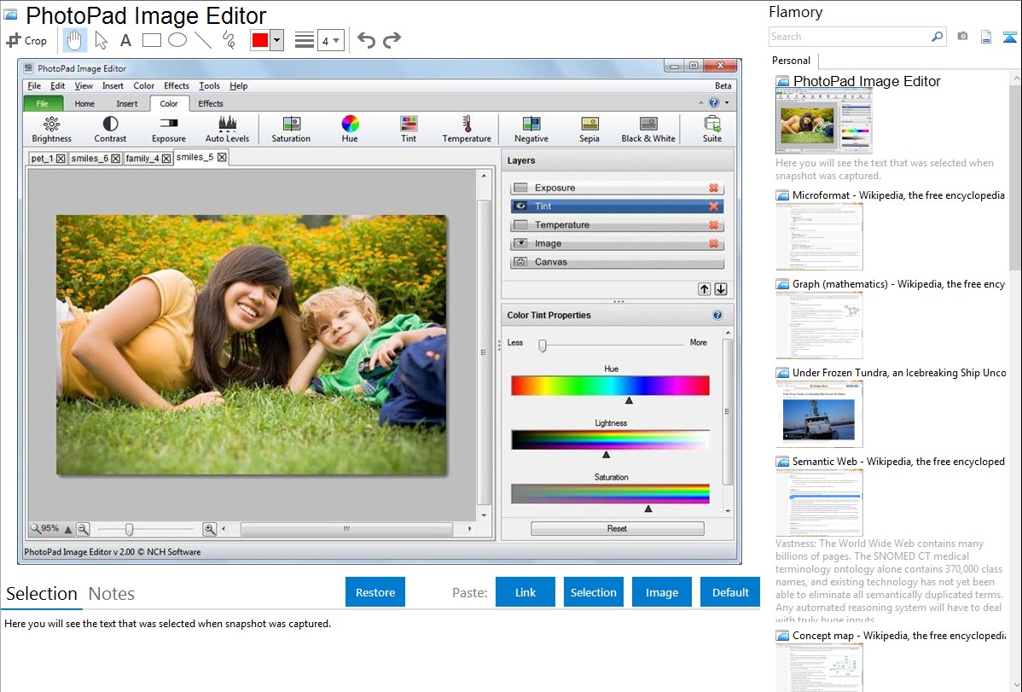Click the Paste Image button

pos(661,592)
